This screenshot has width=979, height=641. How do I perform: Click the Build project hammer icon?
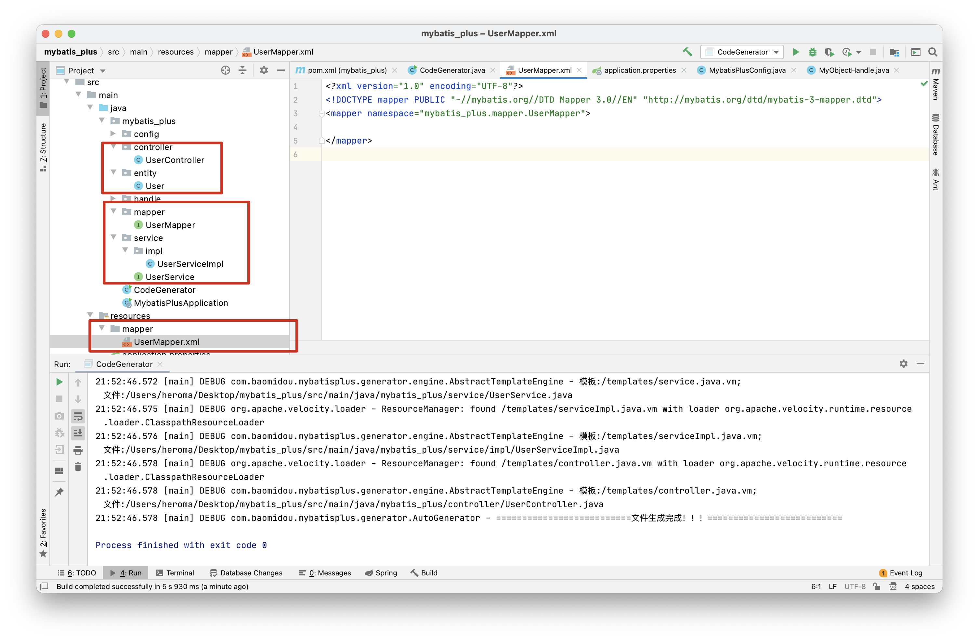pos(687,52)
